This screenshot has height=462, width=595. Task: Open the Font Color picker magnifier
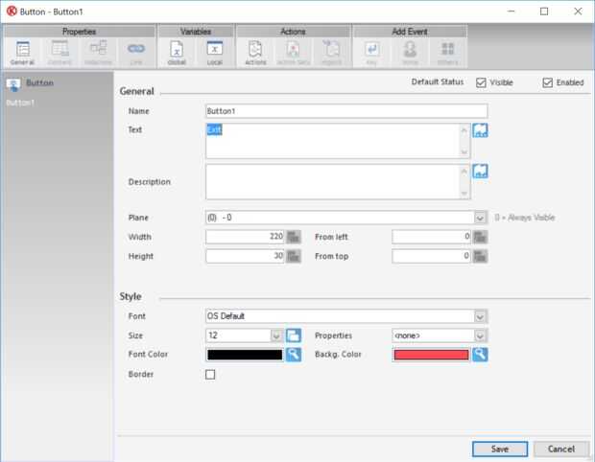pos(294,355)
